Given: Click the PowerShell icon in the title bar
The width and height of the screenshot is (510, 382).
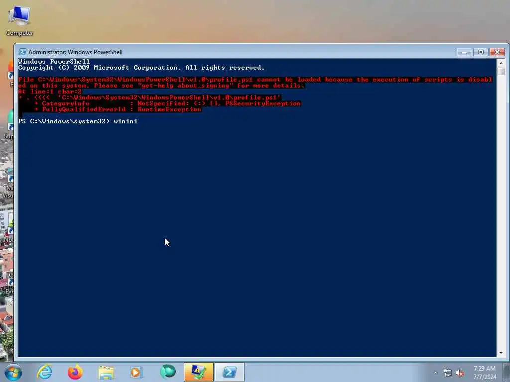Looking at the screenshot, I should [x=22, y=52].
